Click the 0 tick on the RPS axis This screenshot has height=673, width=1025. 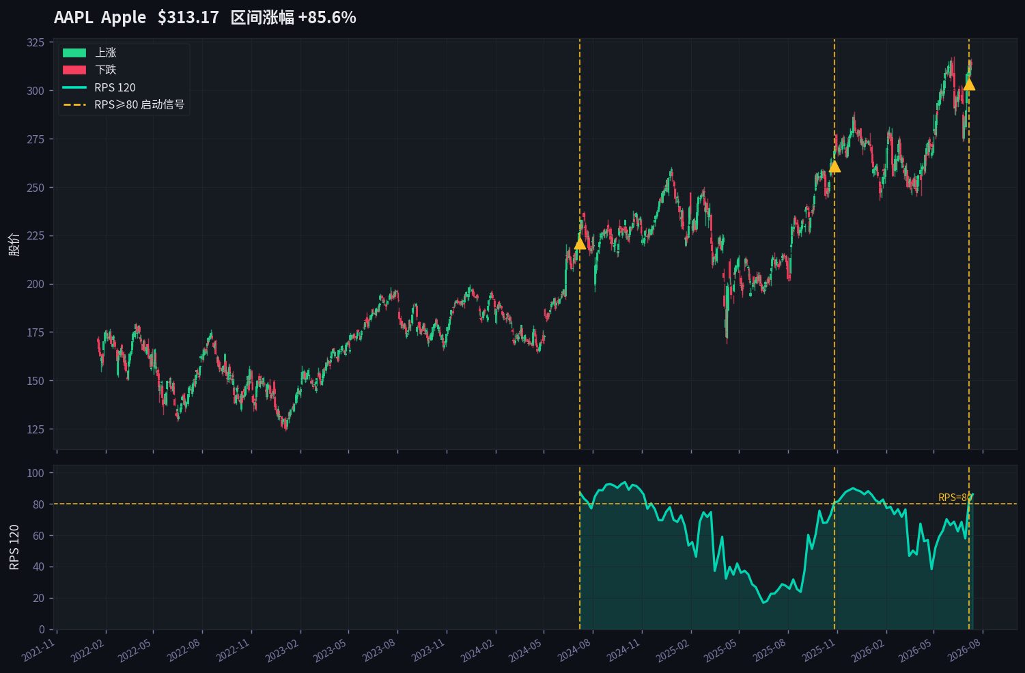point(42,629)
